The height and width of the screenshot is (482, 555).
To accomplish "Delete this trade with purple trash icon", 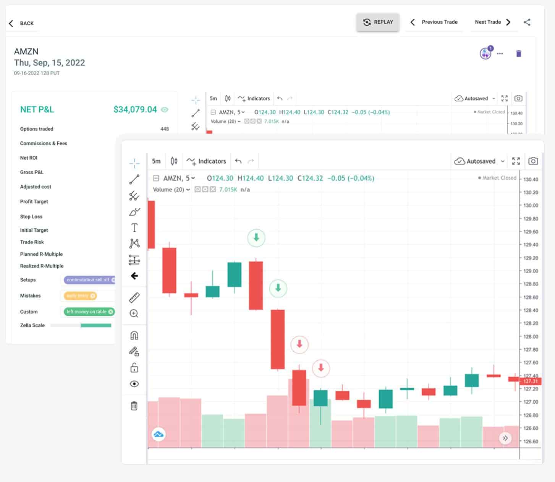I will [519, 54].
